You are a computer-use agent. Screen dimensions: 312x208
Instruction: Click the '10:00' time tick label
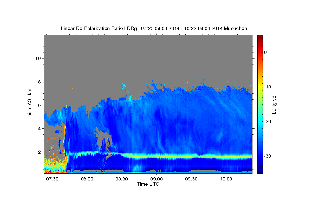[x=226, y=179]
